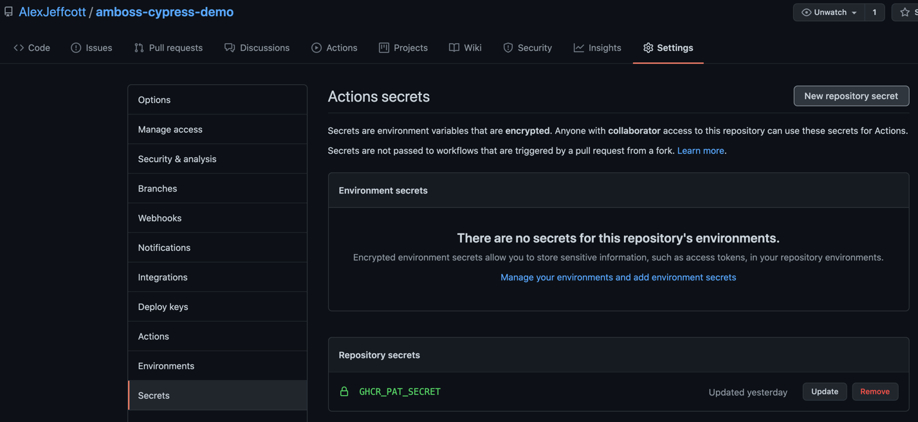Click the Issues circle icon
918x422 pixels.
[76, 48]
